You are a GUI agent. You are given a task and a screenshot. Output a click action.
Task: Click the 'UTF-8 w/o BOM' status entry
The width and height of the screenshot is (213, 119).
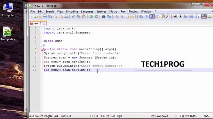(186, 116)
